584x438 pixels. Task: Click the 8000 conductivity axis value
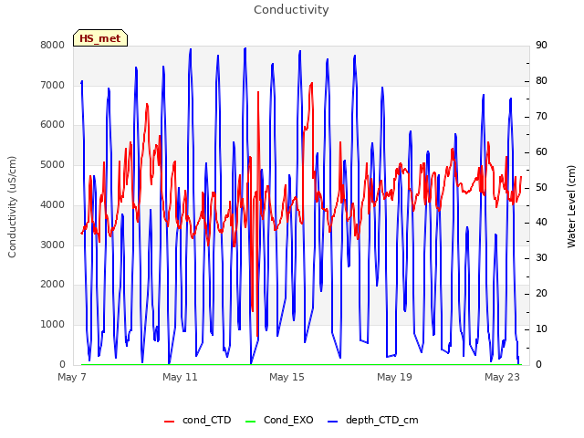pyautogui.click(x=53, y=45)
